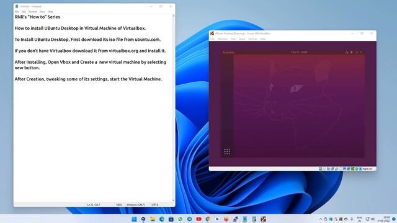
Task: Open the Ubuntu clock showing Feb 11
Action: (x=299, y=52)
